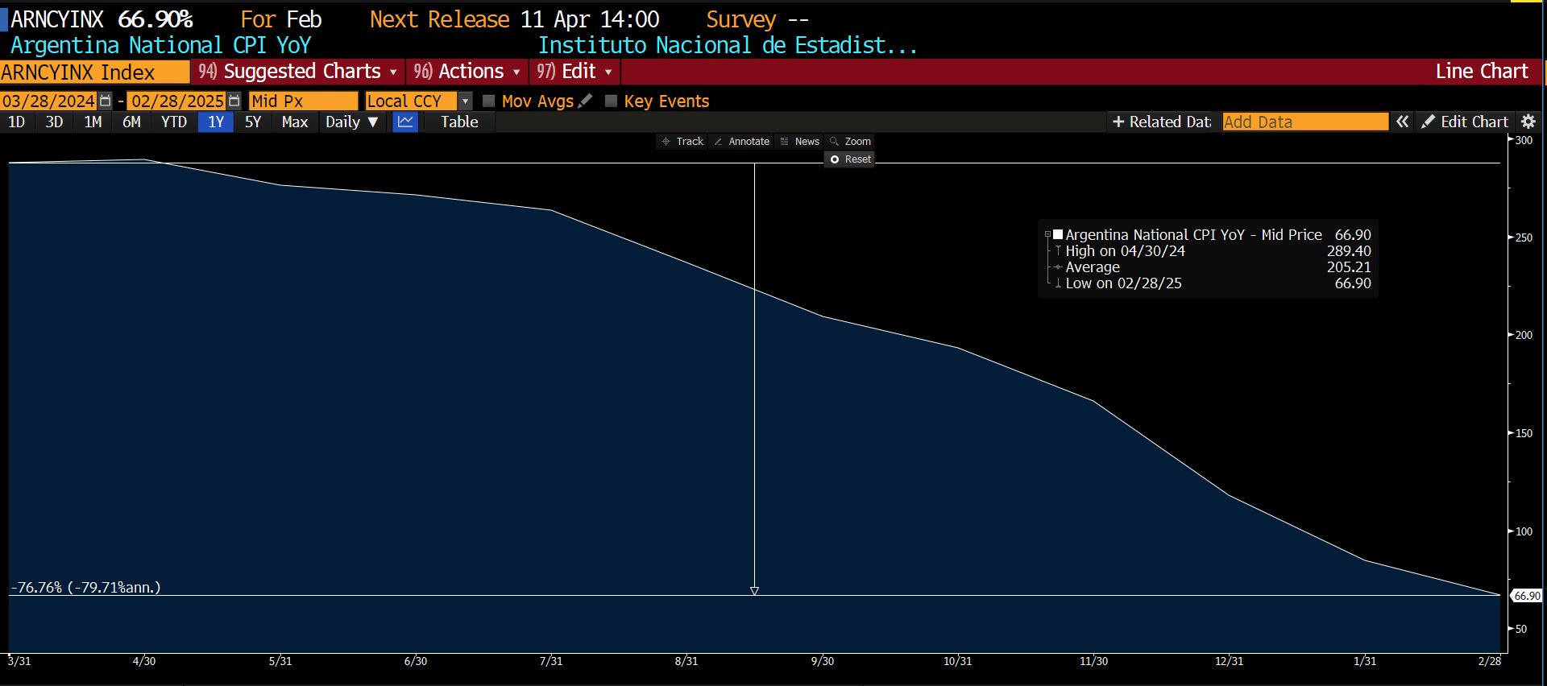This screenshot has width=1547, height=686.
Task: Open the Suggested Charts menu
Action: 298,72
